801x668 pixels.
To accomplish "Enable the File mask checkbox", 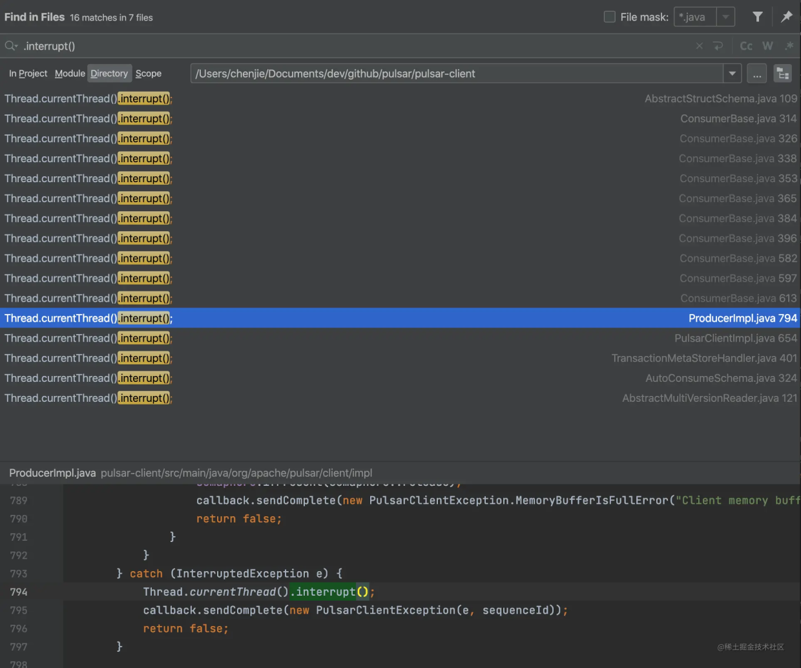I will tap(609, 17).
